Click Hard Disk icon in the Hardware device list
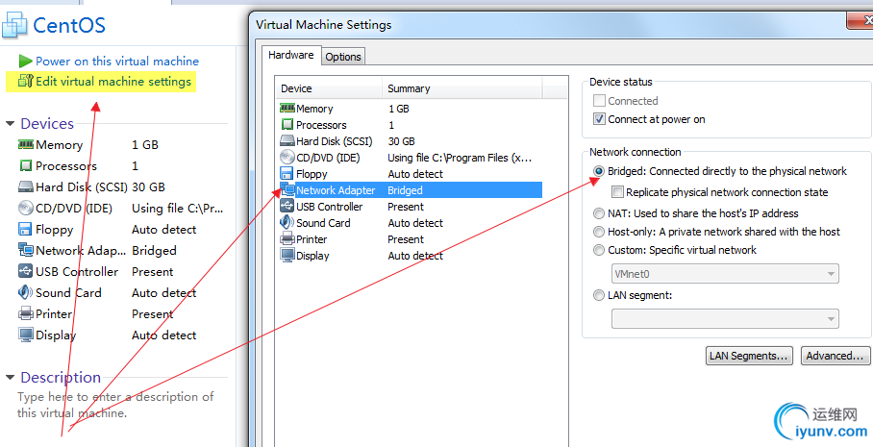The height and width of the screenshot is (447, 873). click(x=287, y=141)
